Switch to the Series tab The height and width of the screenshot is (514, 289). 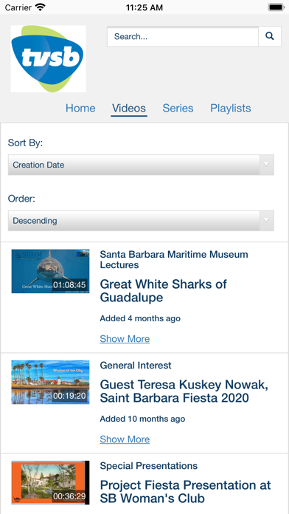[x=178, y=108]
